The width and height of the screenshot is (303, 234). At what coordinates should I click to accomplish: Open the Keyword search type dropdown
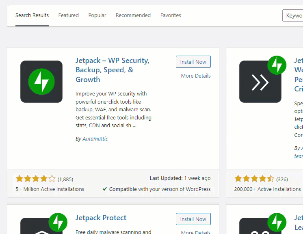(x=292, y=15)
